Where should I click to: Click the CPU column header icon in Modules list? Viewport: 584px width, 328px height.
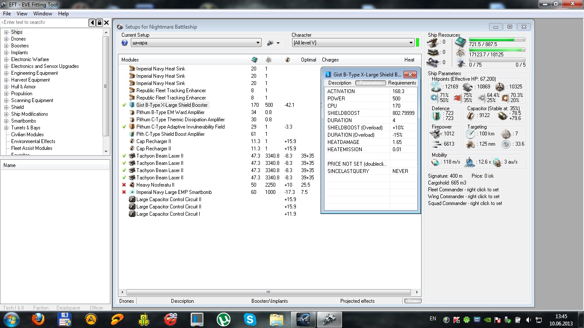(254, 60)
